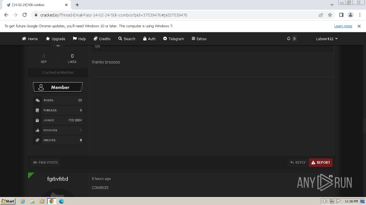This screenshot has width=366, height=205.
Task: Close the 50k combos tab
Action: (66, 5)
